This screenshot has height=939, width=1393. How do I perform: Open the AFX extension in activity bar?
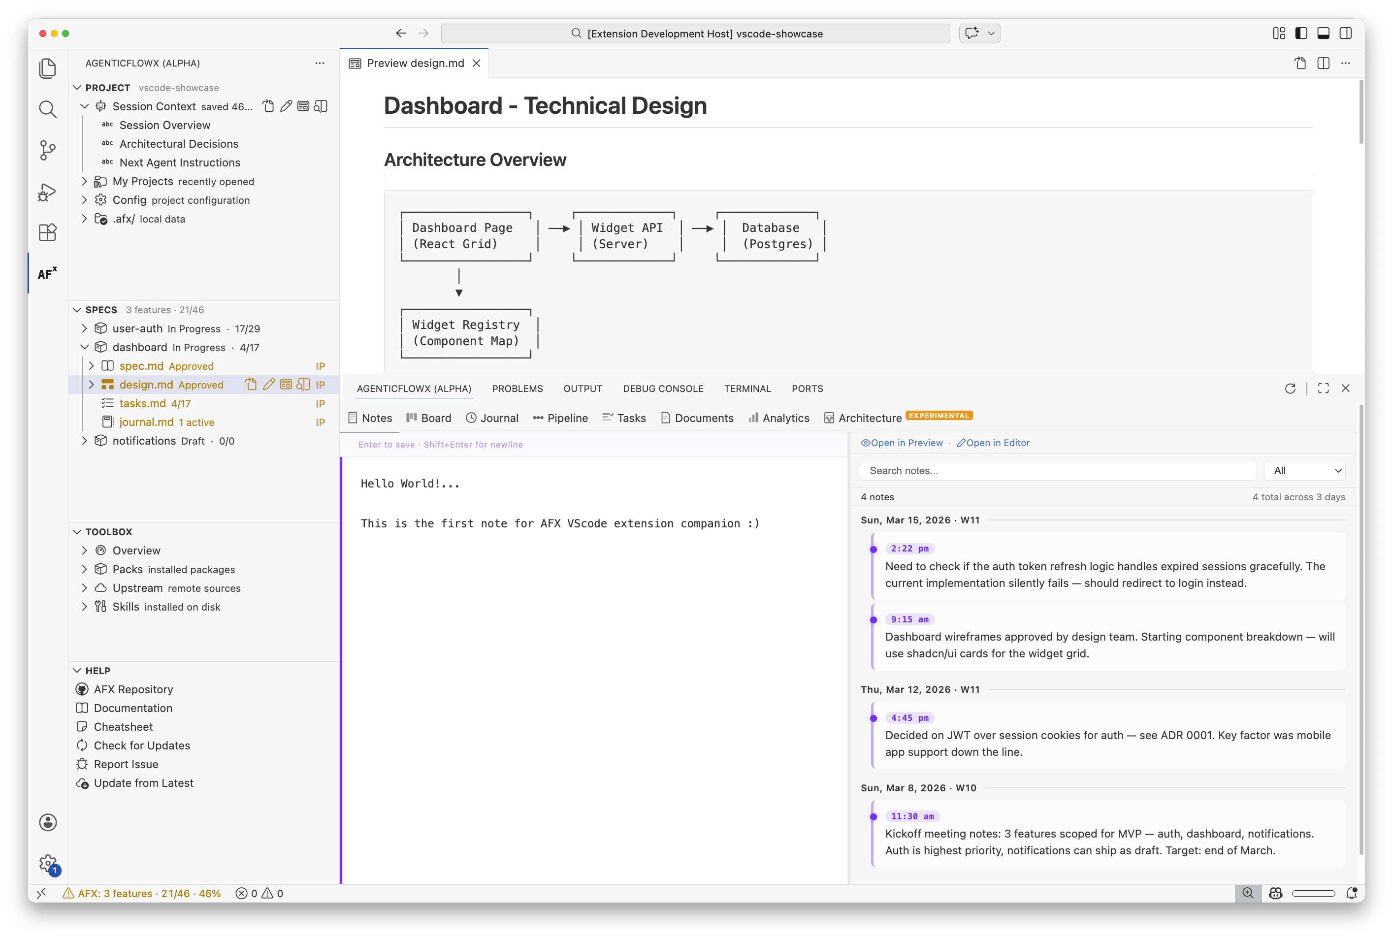pos(47,274)
